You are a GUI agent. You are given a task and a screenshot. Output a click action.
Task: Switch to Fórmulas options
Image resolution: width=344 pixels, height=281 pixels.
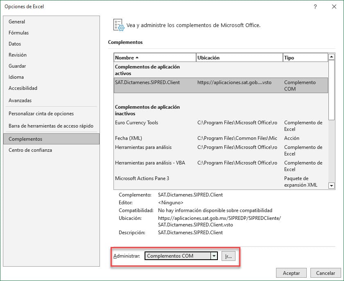click(18, 33)
